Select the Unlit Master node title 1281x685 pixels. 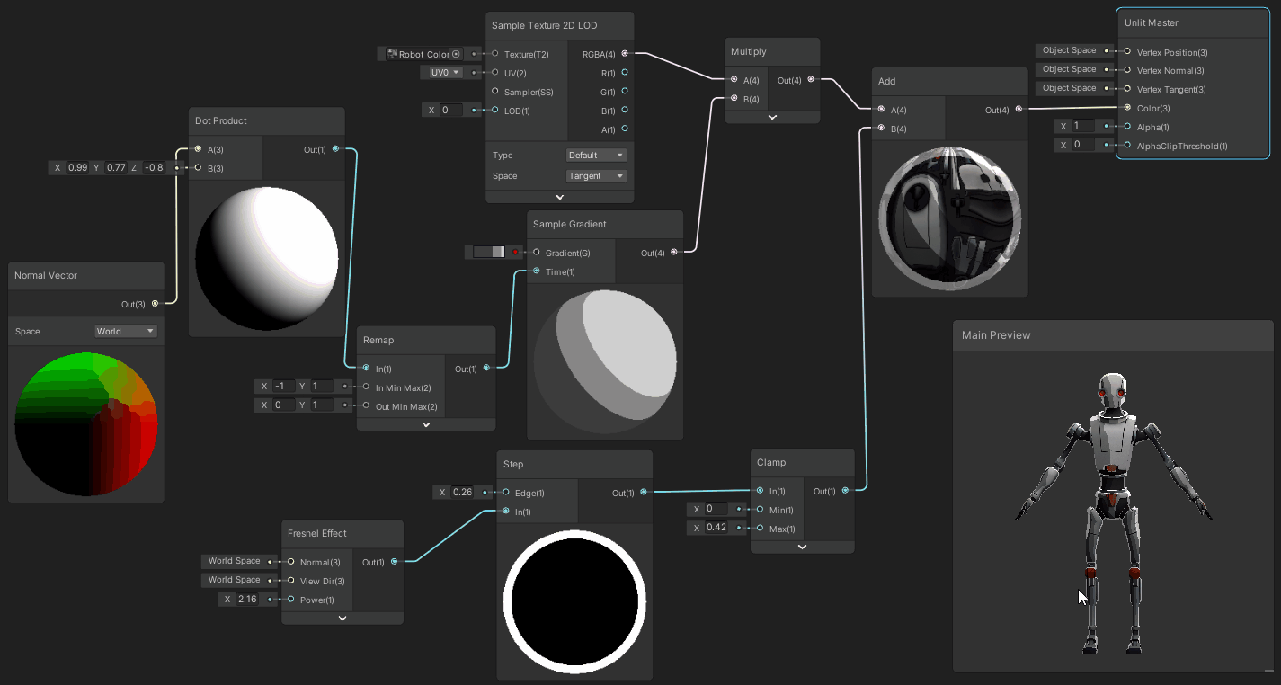point(1152,23)
